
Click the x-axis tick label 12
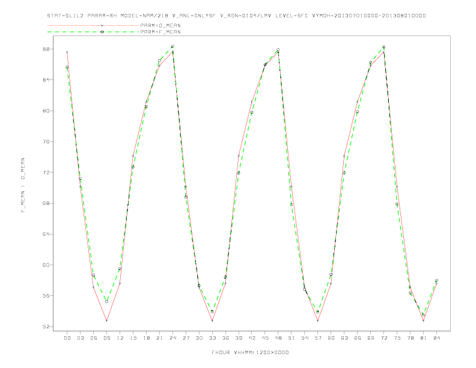pyautogui.click(x=120, y=338)
